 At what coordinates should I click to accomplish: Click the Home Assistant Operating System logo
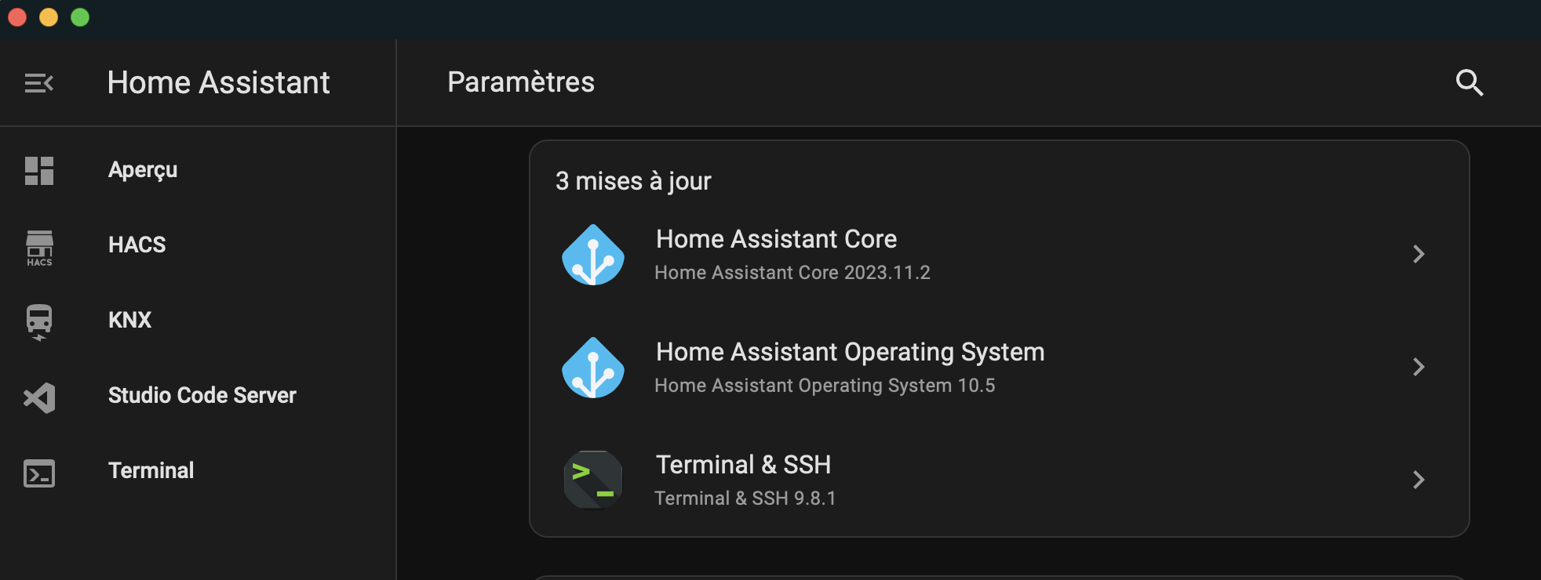593,368
